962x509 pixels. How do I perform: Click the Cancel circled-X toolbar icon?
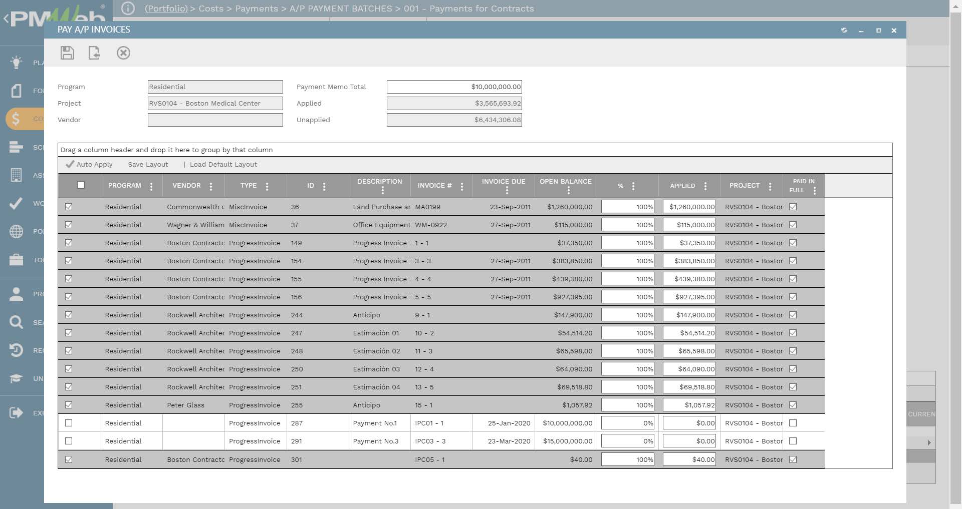[x=123, y=53]
